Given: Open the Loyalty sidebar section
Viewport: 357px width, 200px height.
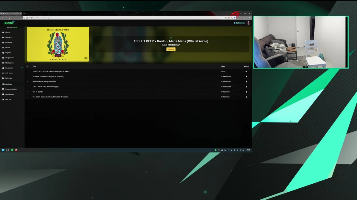Looking at the screenshot, I should pos(8,52).
